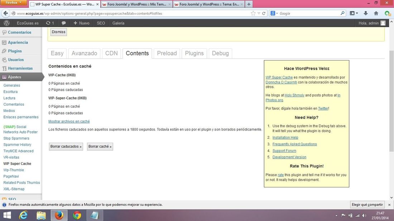
Task: Click the volume speaker tray icon
Action: (x=364, y=216)
